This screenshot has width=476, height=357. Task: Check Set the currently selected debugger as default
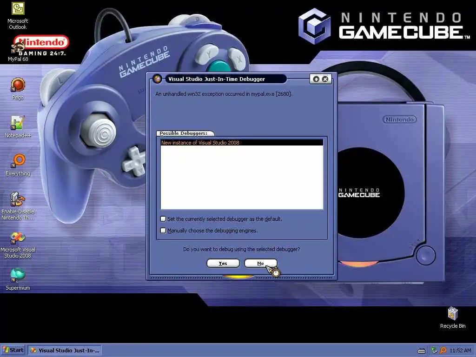point(163,219)
